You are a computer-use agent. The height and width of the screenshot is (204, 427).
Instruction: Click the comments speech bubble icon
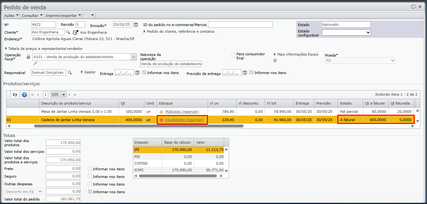(414, 6)
